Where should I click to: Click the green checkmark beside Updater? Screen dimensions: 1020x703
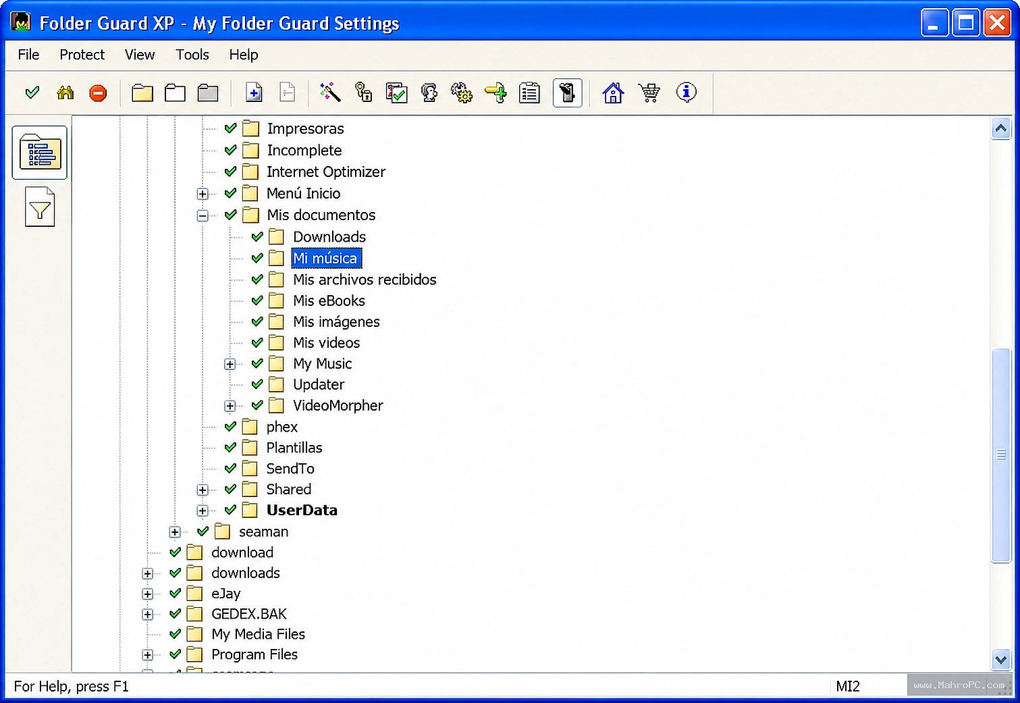[257, 384]
